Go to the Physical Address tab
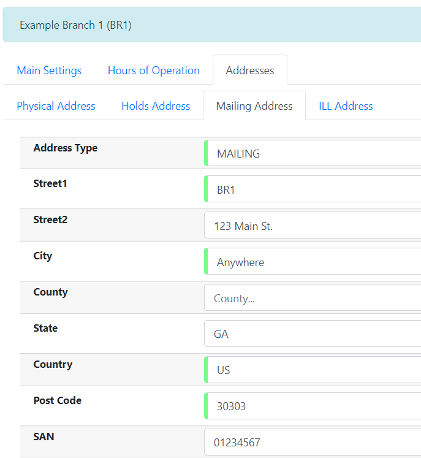The image size is (421, 458). pyautogui.click(x=56, y=106)
